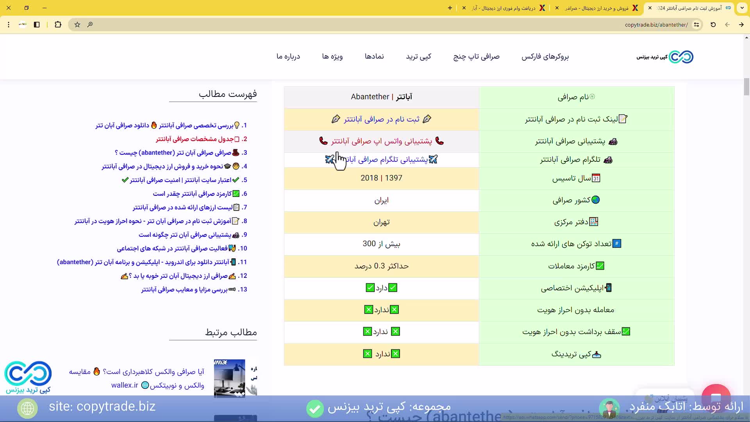Click the ثبت نام در صرافی آبانتتر registration link

[381, 119]
